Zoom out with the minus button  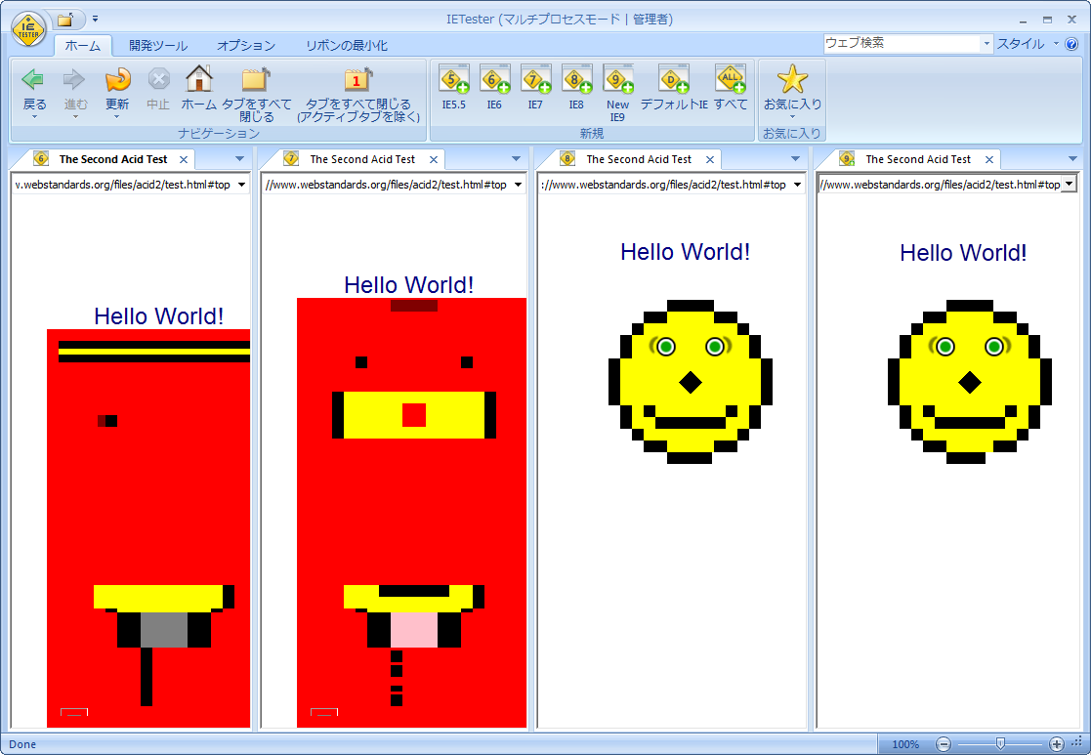(943, 744)
